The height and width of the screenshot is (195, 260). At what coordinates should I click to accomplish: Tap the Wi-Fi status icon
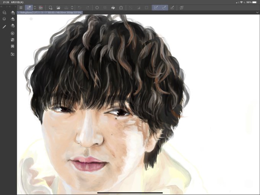(241, 2)
